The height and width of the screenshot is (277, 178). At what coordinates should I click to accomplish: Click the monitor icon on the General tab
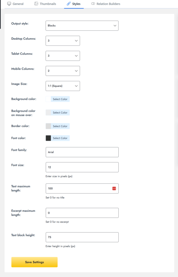(x=9, y=4)
